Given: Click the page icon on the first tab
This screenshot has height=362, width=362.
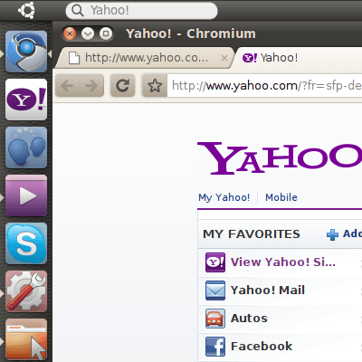Looking at the screenshot, I should pyautogui.click(x=74, y=58).
